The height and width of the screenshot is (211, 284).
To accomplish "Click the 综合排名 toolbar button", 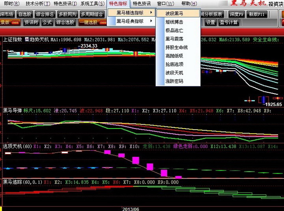I will pos(45,14).
